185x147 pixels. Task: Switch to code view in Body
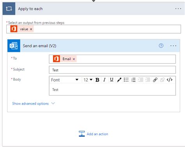[x=170, y=80]
